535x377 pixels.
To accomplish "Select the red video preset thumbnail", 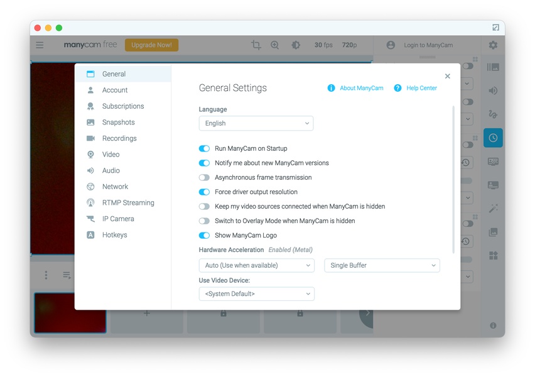I will click(70, 312).
